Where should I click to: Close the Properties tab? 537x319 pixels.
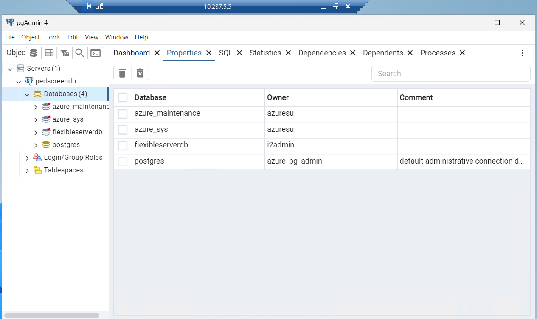(x=209, y=53)
